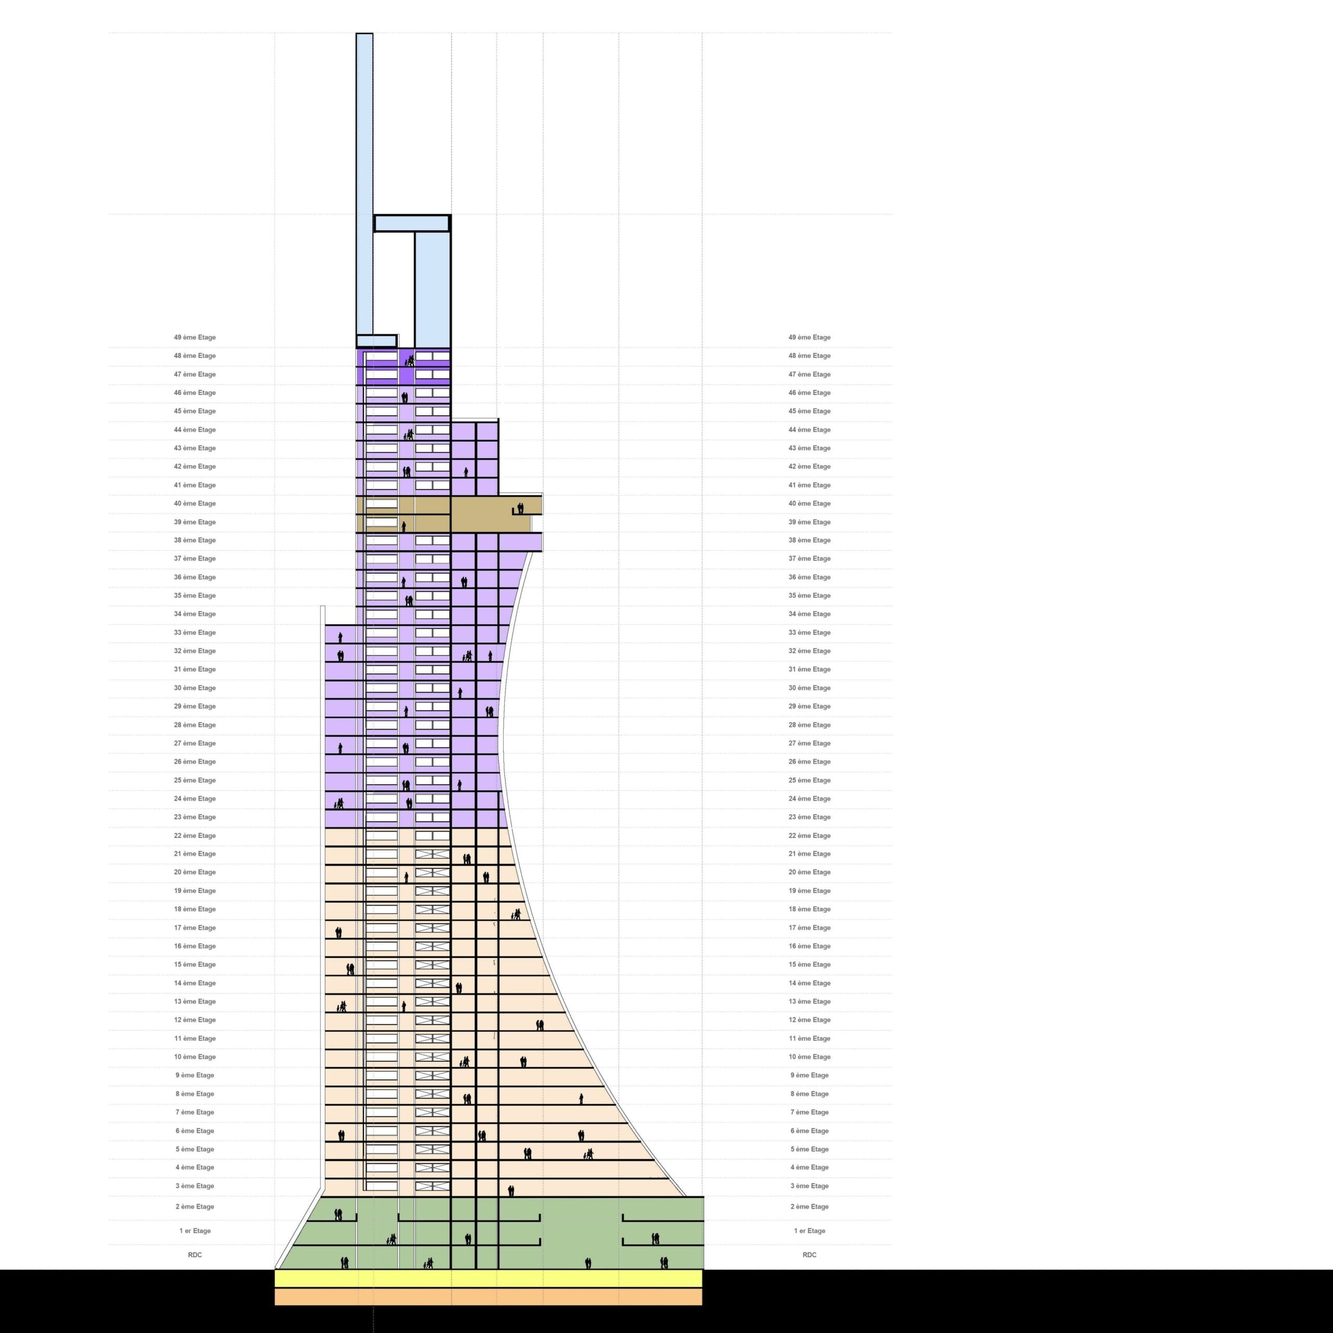The width and height of the screenshot is (1333, 1333).
Task: Pick the left "42 ème Etage" label
Action: 195,467
